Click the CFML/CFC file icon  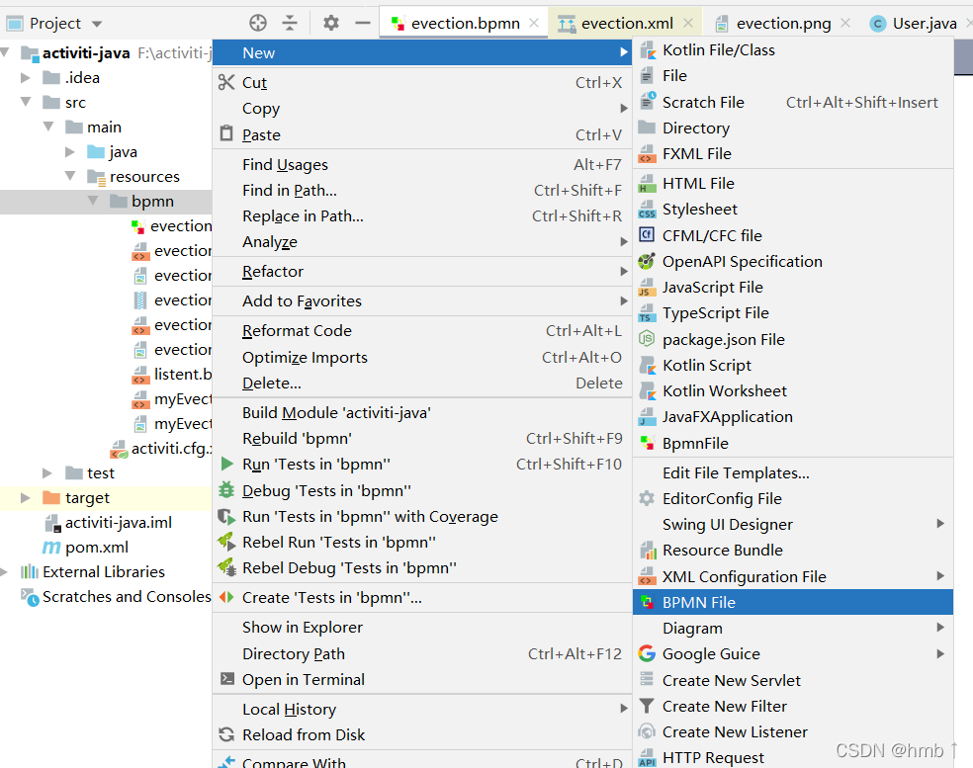tap(647, 235)
